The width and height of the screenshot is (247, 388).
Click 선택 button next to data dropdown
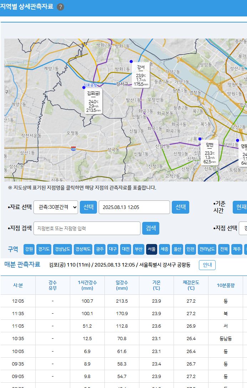tap(88, 207)
